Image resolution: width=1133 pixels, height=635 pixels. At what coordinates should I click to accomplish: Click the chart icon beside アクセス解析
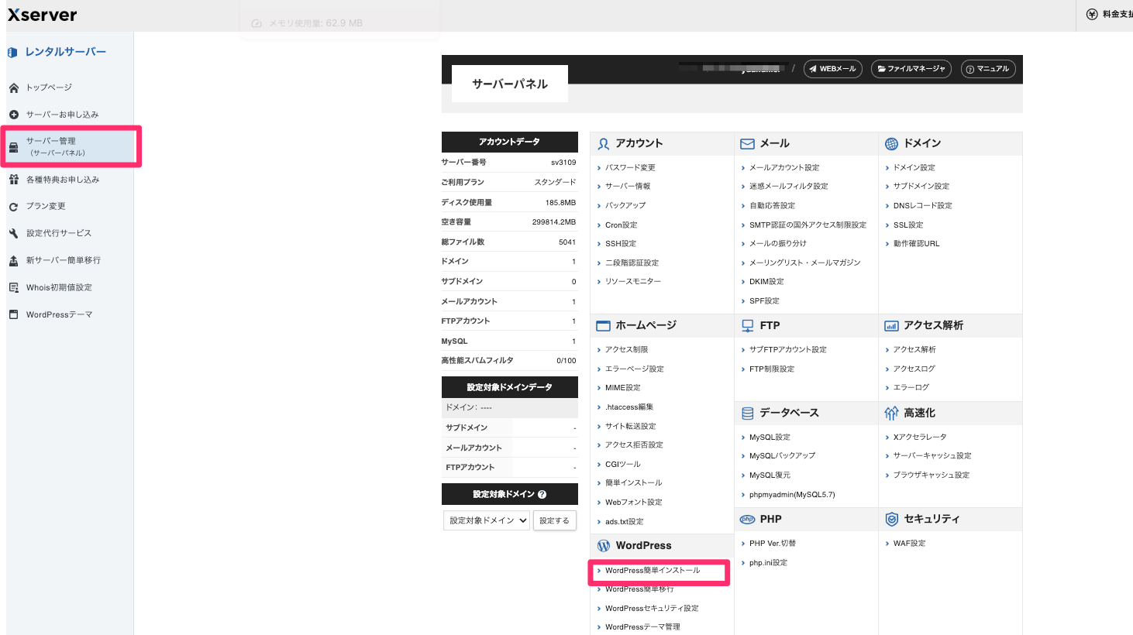(892, 325)
